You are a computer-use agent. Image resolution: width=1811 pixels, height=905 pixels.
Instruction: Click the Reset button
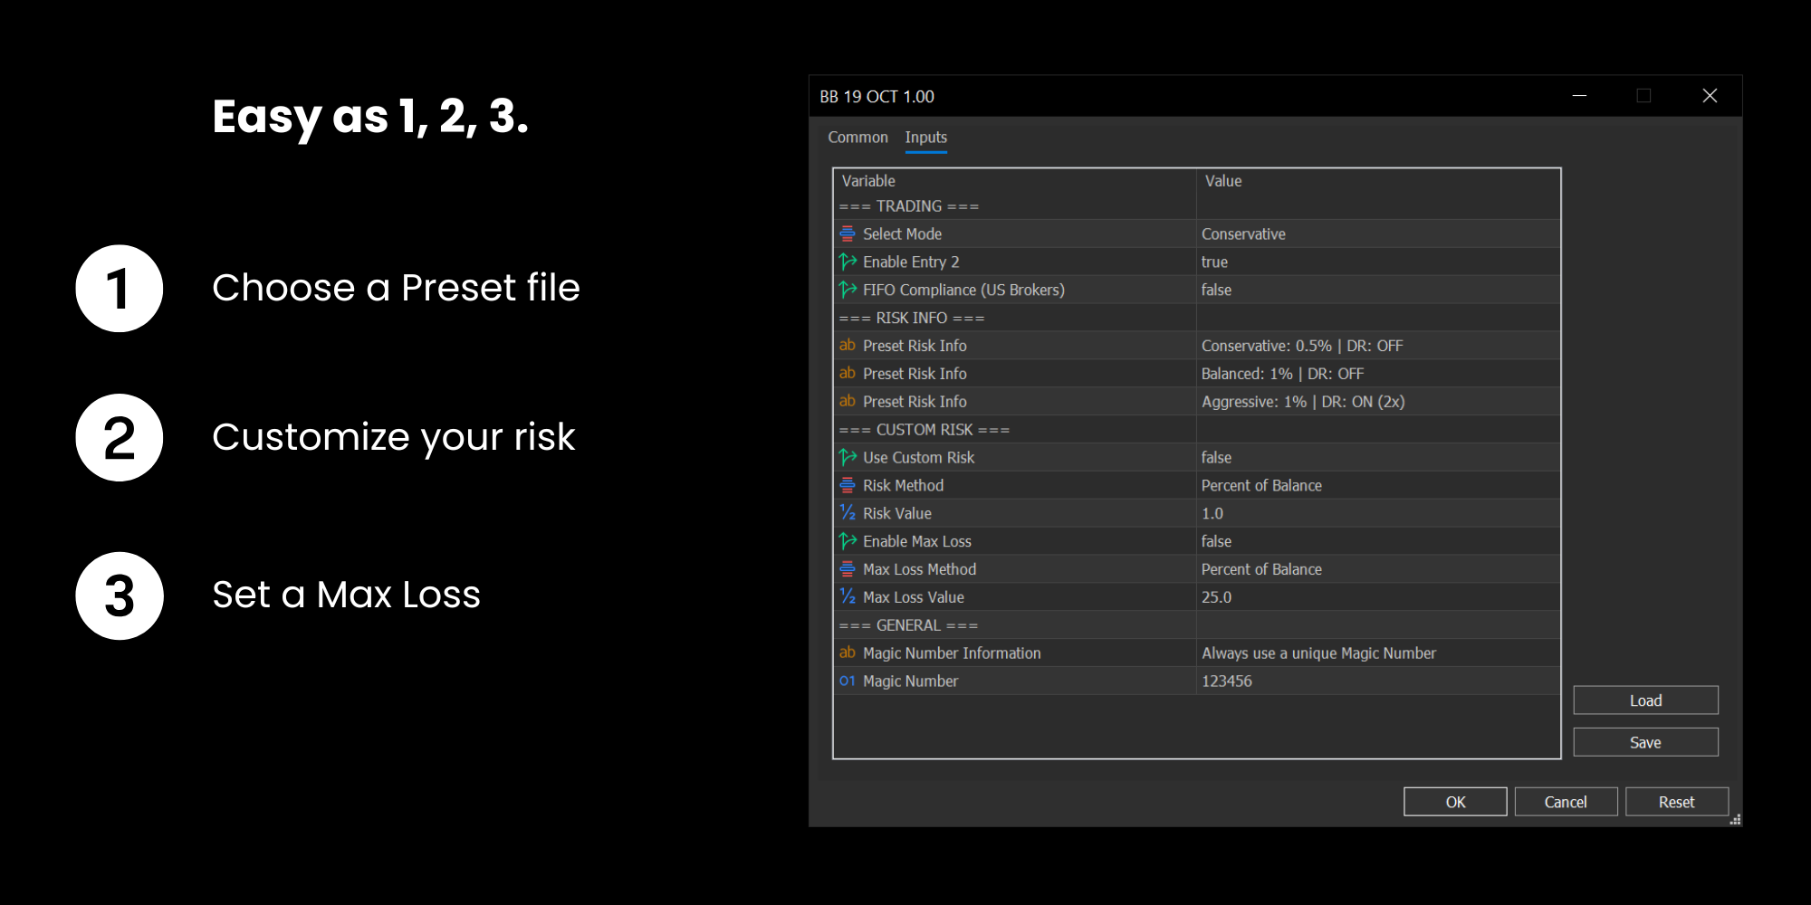tap(1676, 803)
